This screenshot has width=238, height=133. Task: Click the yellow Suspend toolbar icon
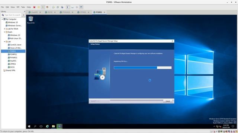point(39,7)
